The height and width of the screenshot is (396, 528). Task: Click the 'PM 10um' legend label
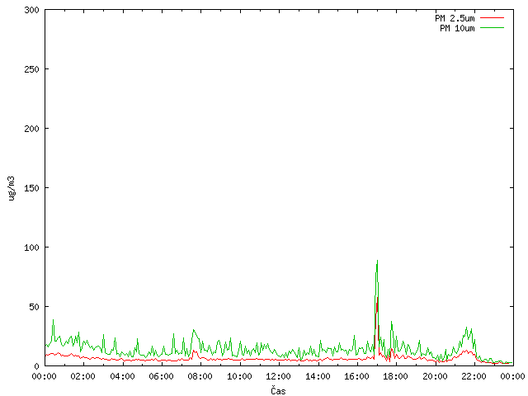457,28
